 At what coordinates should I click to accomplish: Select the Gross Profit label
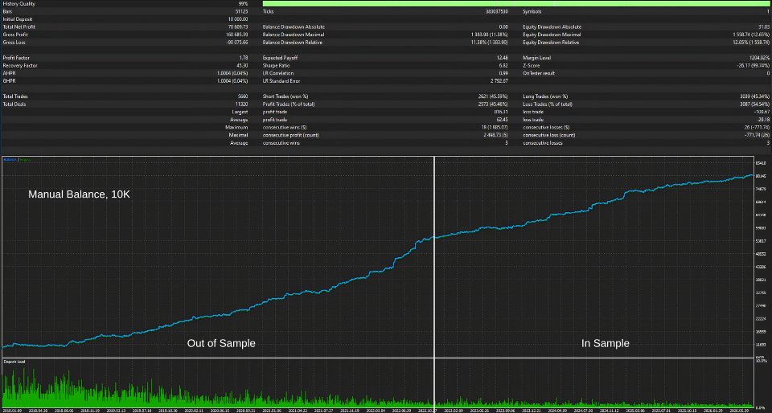click(x=15, y=35)
